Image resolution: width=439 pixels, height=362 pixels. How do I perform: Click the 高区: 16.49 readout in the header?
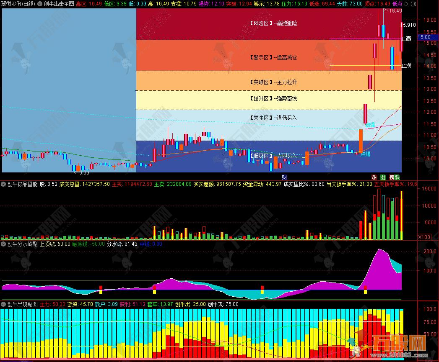pos(89,4)
